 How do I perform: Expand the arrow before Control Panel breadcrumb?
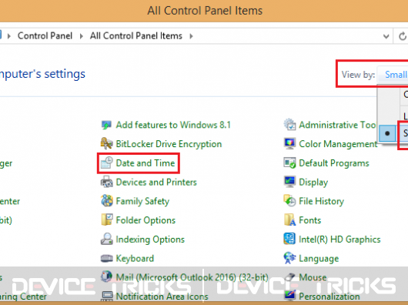9,36
